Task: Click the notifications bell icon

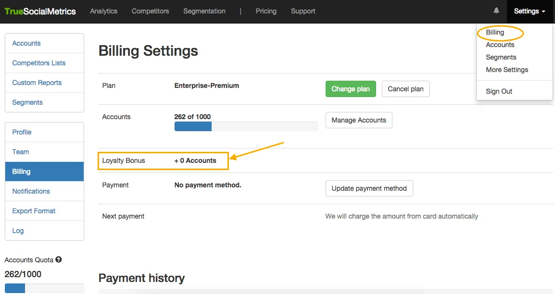Action: tap(496, 11)
